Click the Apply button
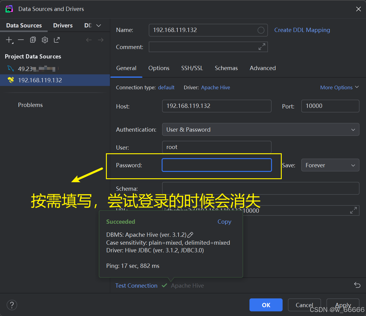This screenshot has width=366, height=316. click(343, 305)
